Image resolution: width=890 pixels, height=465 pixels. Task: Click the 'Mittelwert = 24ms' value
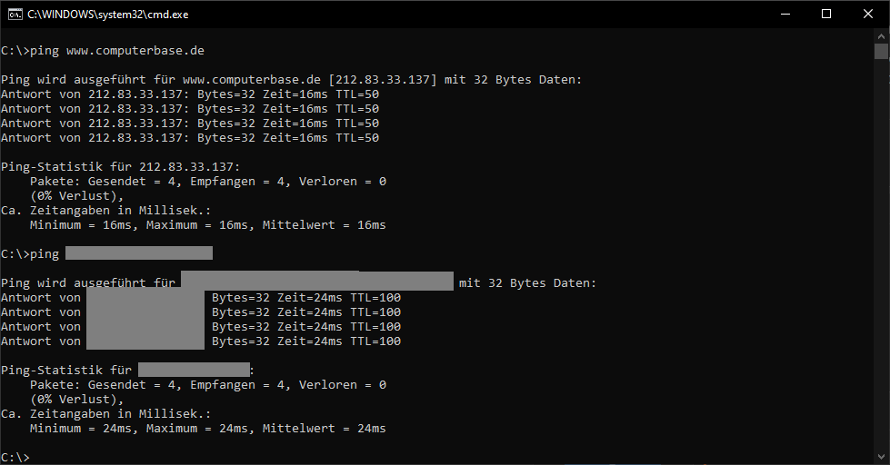[325, 429]
